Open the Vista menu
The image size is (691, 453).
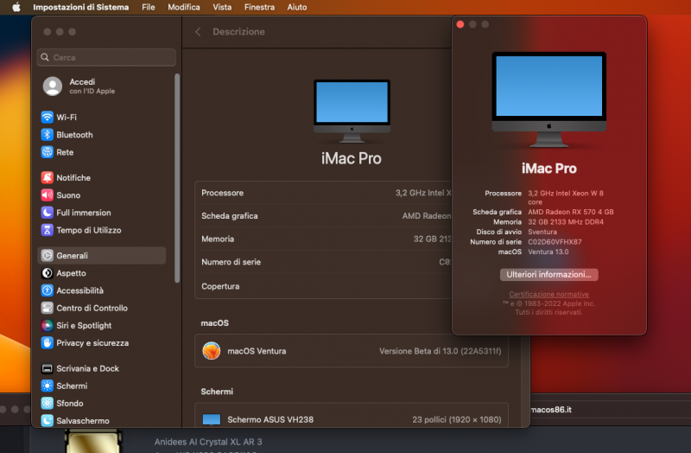tap(222, 7)
